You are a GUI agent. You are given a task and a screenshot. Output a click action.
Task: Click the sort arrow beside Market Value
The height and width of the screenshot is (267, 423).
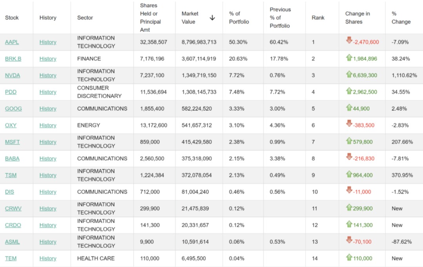tap(212, 18)
